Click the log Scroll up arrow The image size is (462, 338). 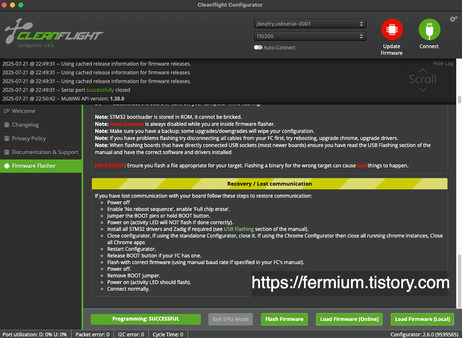pos(422,71)
